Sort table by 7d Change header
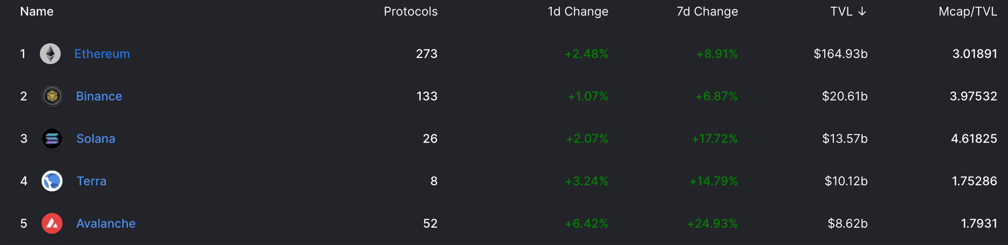1008x245 pixels. coord(707,12)
